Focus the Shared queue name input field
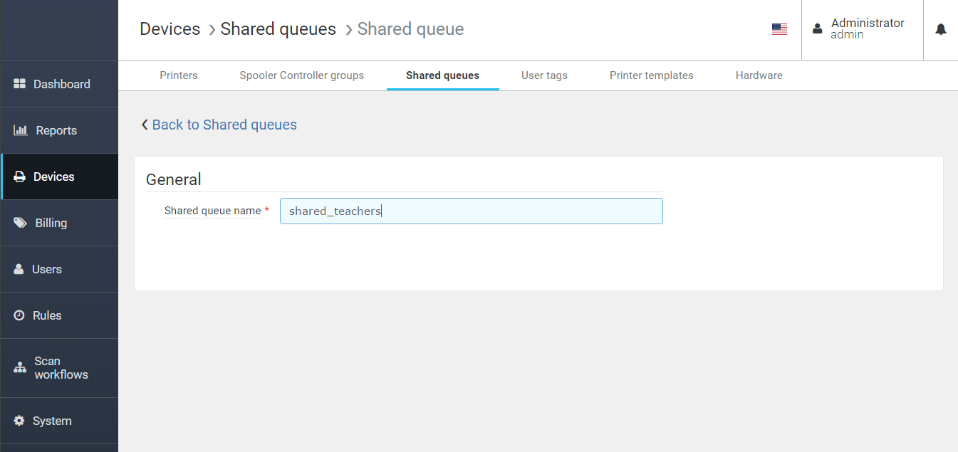Screen dimensions: 958x452 [x=471, y=211]
